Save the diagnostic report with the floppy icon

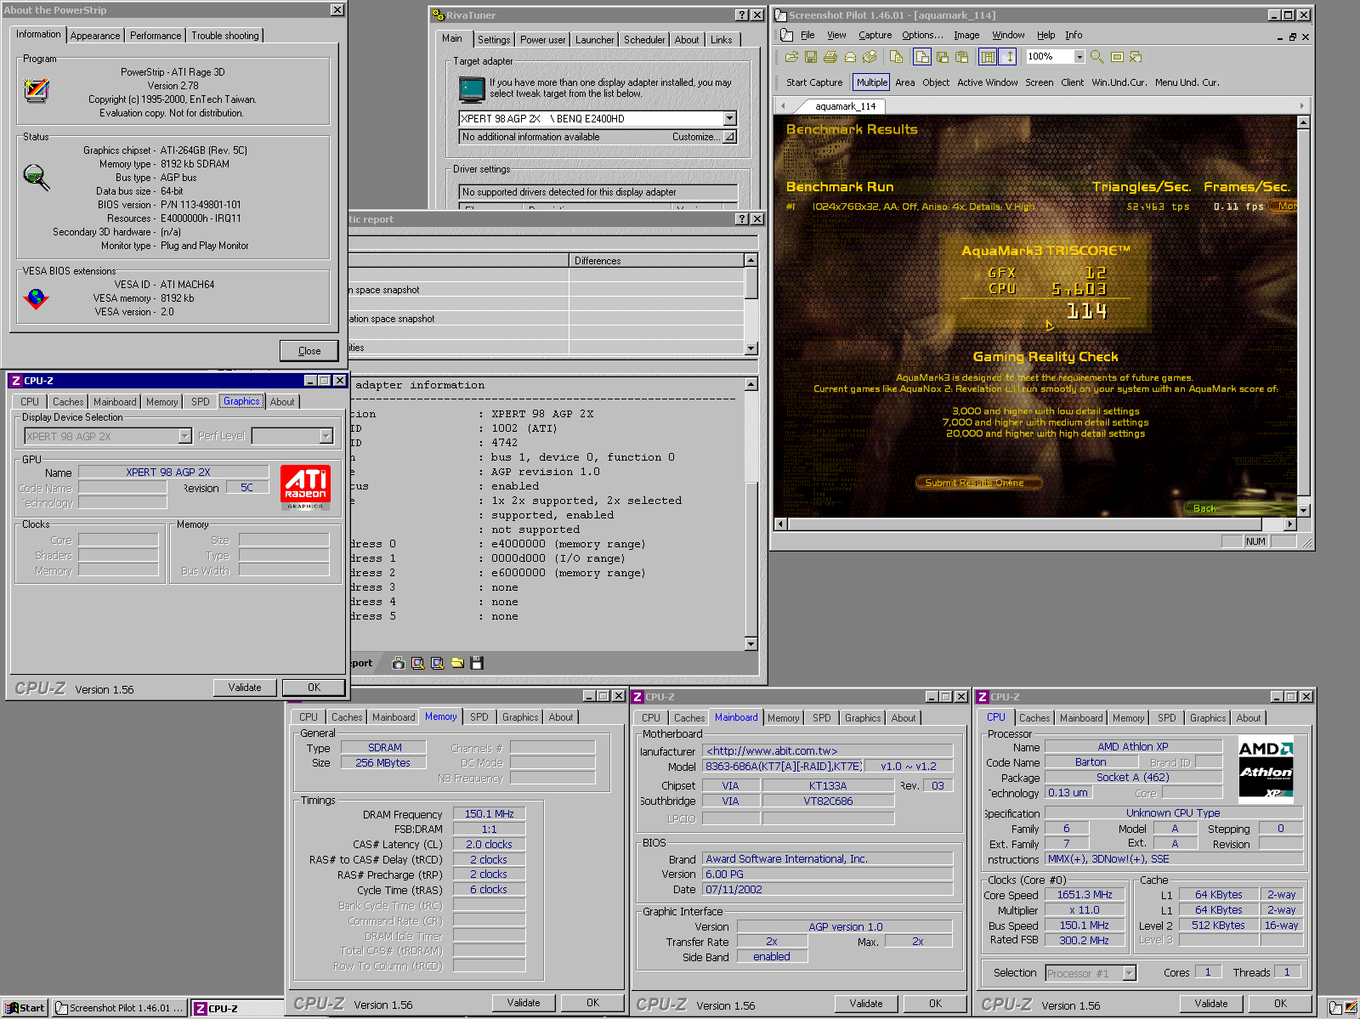click(x=477, y=663)
